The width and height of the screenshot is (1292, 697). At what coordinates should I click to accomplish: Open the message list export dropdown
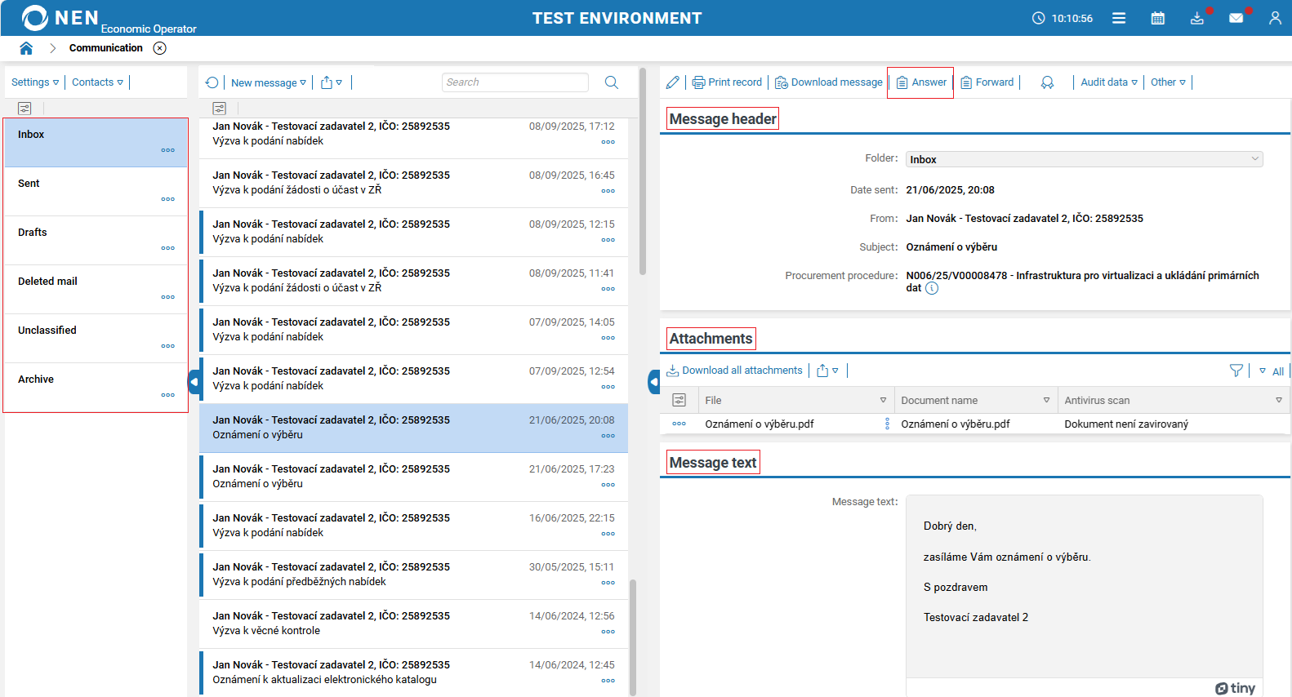click(332, 82)
